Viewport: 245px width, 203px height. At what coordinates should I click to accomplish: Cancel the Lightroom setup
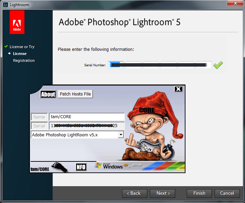pos(227,193)
